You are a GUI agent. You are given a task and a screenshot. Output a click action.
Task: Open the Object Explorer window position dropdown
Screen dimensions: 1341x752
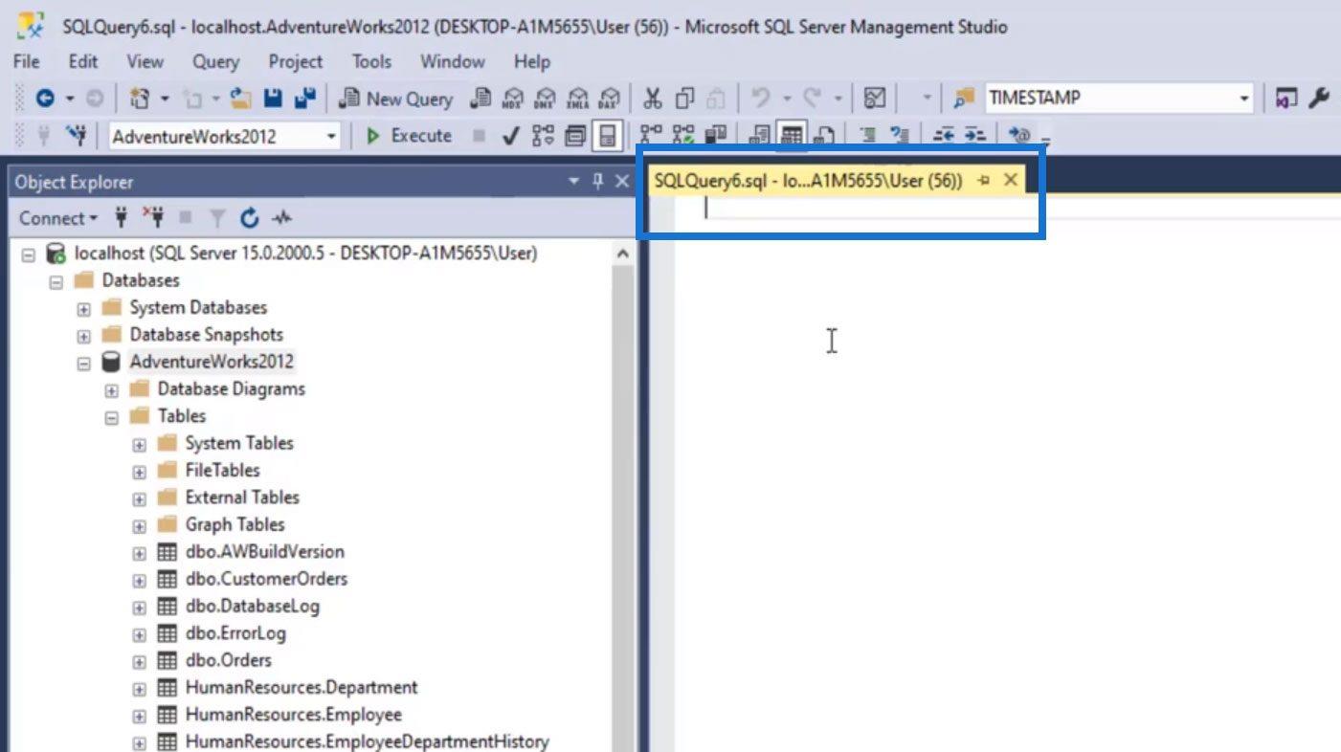(574, 181)
